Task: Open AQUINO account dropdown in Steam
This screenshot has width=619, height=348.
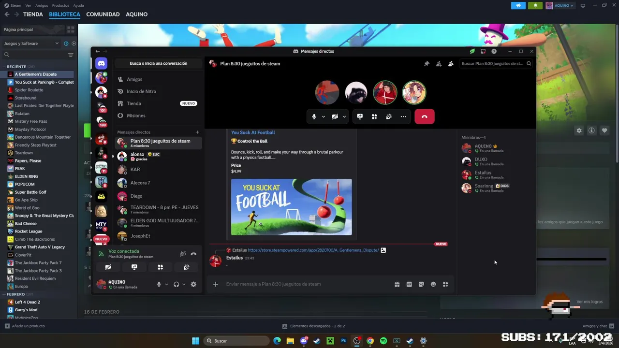Action: coord(560,6)
